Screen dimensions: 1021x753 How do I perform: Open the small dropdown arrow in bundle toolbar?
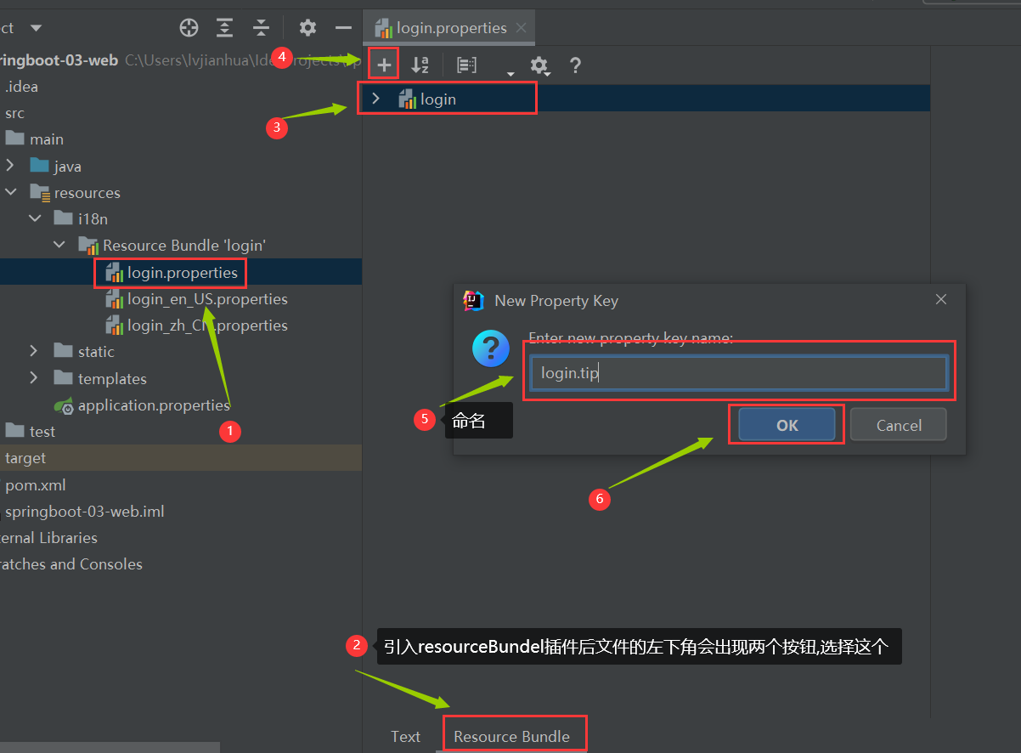coord(510,74)
